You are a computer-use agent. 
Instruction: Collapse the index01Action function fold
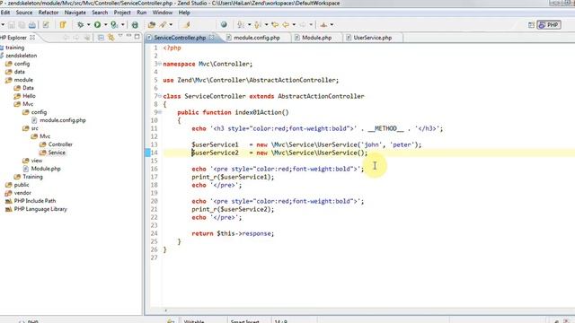click(160, 112)
